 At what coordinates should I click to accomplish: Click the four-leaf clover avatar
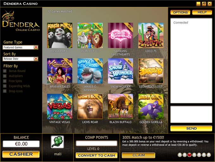[x=58, y=142]
